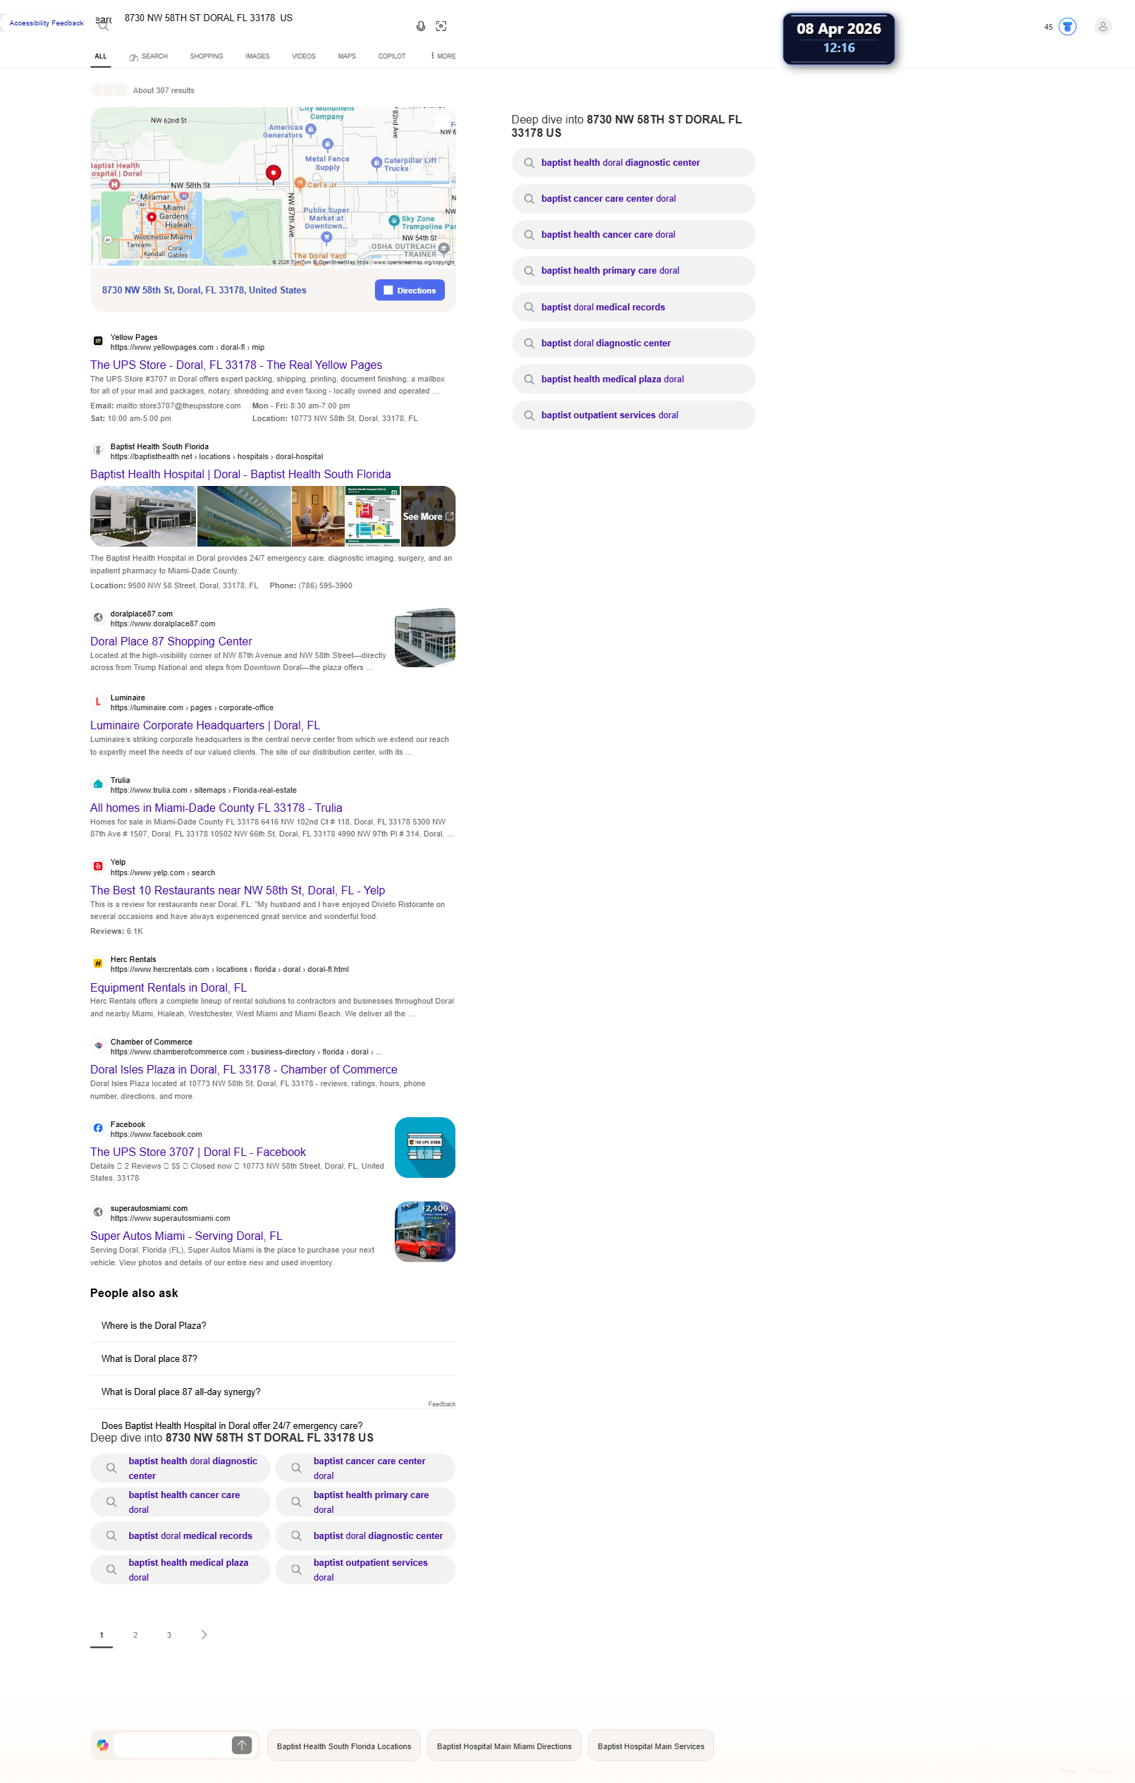
Task: Click 'See More' on hospital image strip
Action: (428, 517)
